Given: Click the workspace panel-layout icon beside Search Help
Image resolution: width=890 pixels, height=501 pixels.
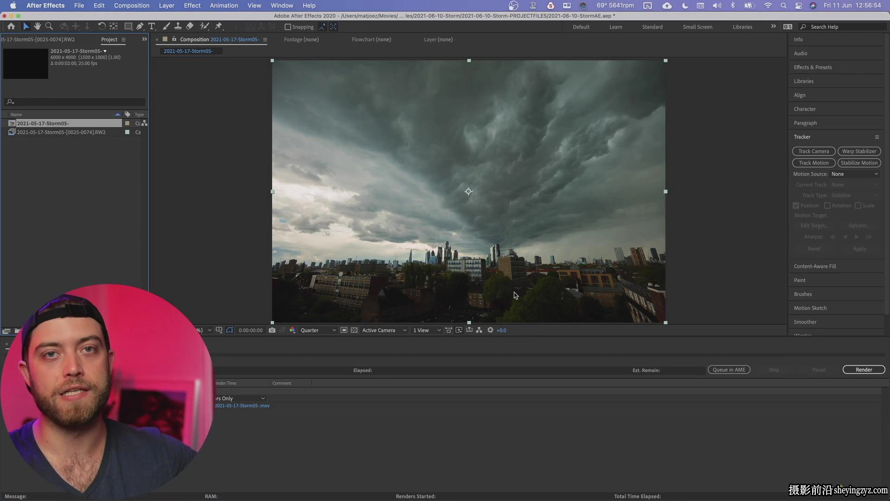Looking at the screenshot, I should (788, 26).
